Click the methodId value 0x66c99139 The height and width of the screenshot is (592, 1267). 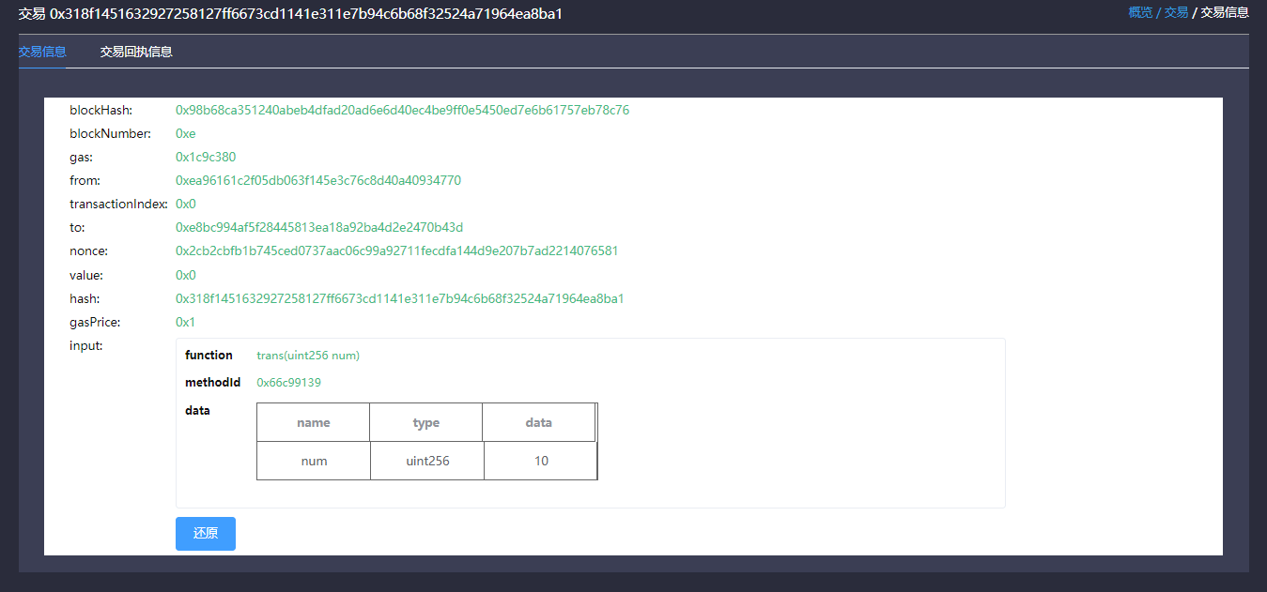tap(289, 382)
